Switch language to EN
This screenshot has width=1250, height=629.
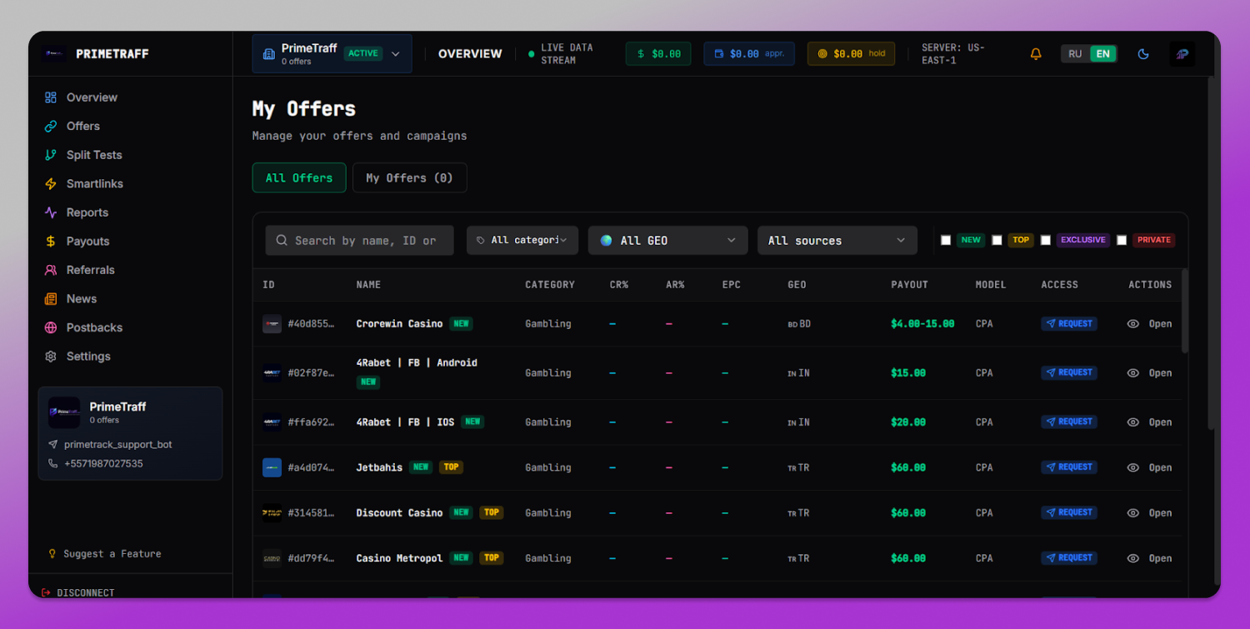coord(1102,54)
